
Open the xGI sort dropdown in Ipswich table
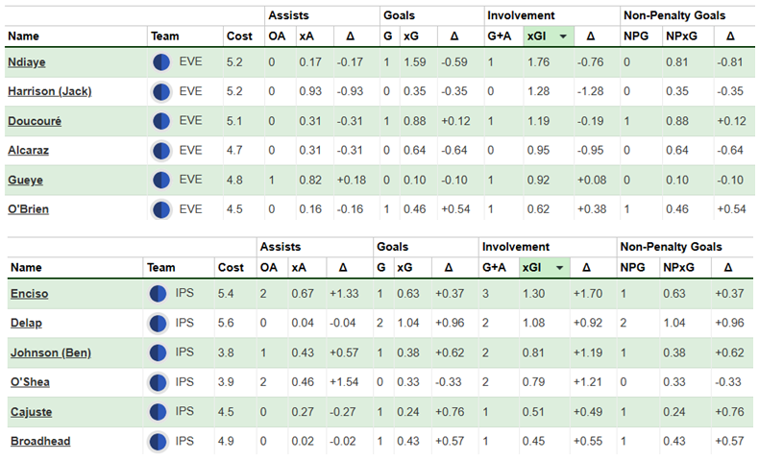pos(556,268)
